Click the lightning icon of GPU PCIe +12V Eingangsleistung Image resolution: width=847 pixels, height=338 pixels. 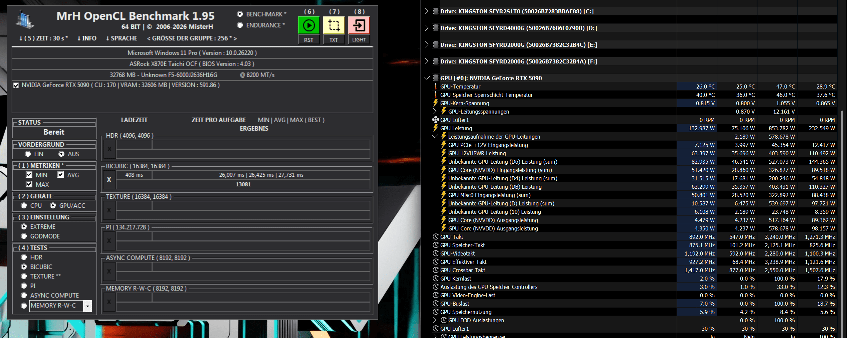point(444,145)
